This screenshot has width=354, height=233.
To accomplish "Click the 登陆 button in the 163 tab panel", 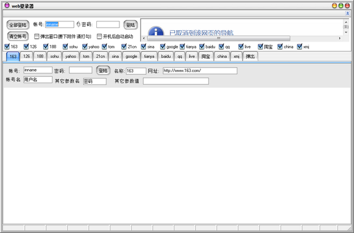I will (103, 70).
